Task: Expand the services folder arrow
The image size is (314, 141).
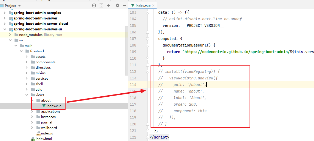Action: point(27,79)
